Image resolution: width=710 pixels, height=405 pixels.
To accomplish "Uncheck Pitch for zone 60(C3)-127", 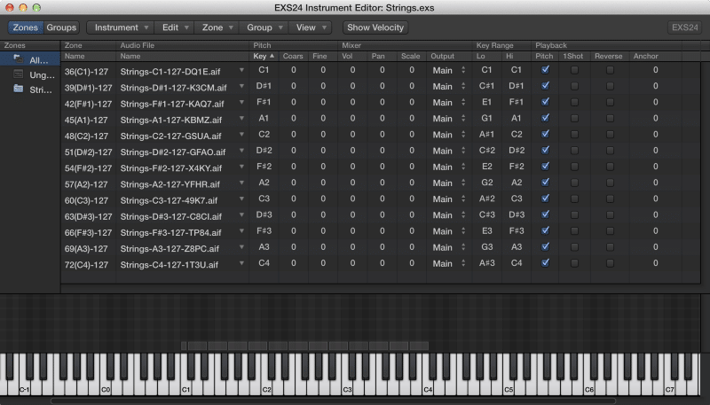I will 545,199.
